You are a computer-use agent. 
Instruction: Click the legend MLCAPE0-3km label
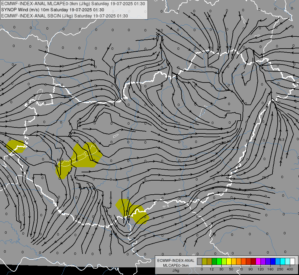176,266
